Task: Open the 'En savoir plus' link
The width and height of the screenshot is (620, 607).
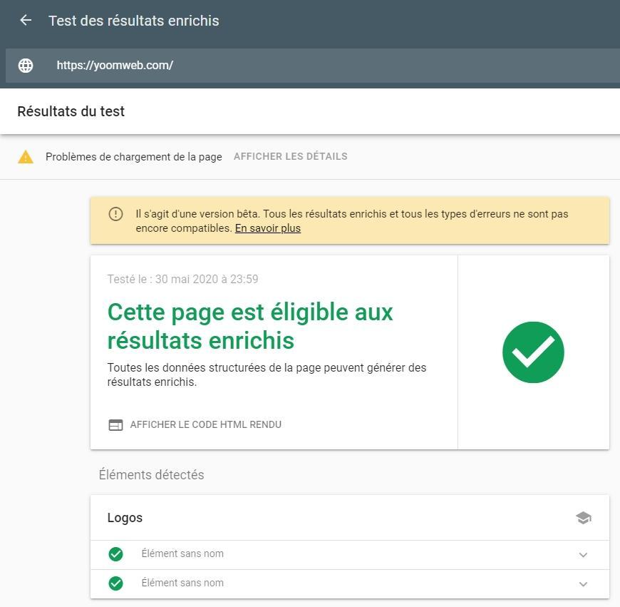Action: 267,228
